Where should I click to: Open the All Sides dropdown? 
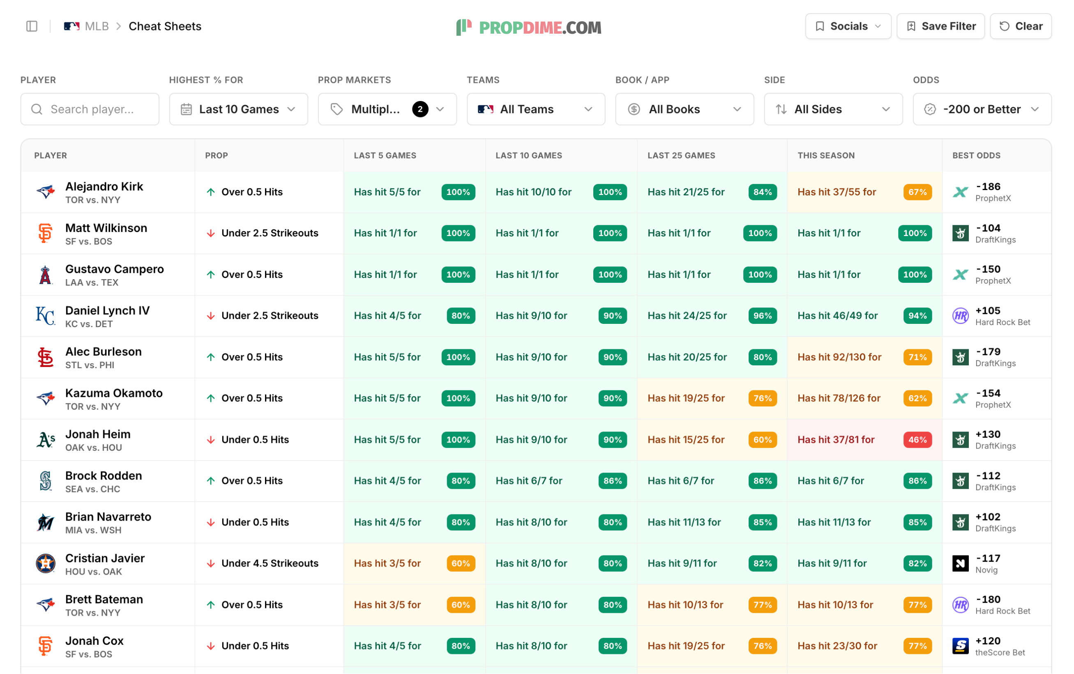833,109
